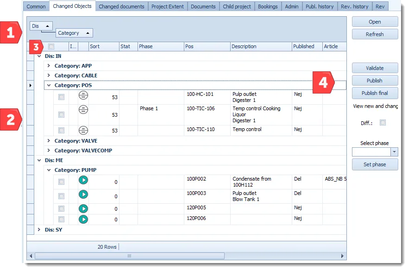The height and width of the screenshot is (270, 408).
Task: Tick the checkbox for row 100-TIC-106
Action: click(x=62, y=114)
